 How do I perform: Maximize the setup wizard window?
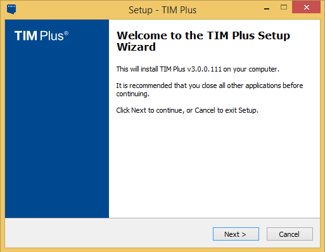(x=284, y=8)
